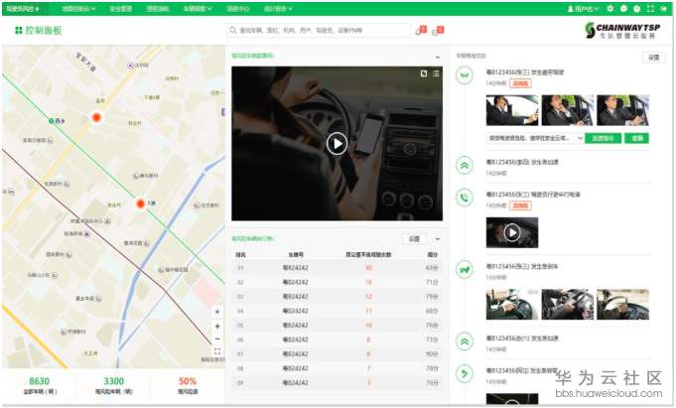The image size is (676, 408).
Task: Open the first alarm notification badge icon
Action: coord(421,30)
